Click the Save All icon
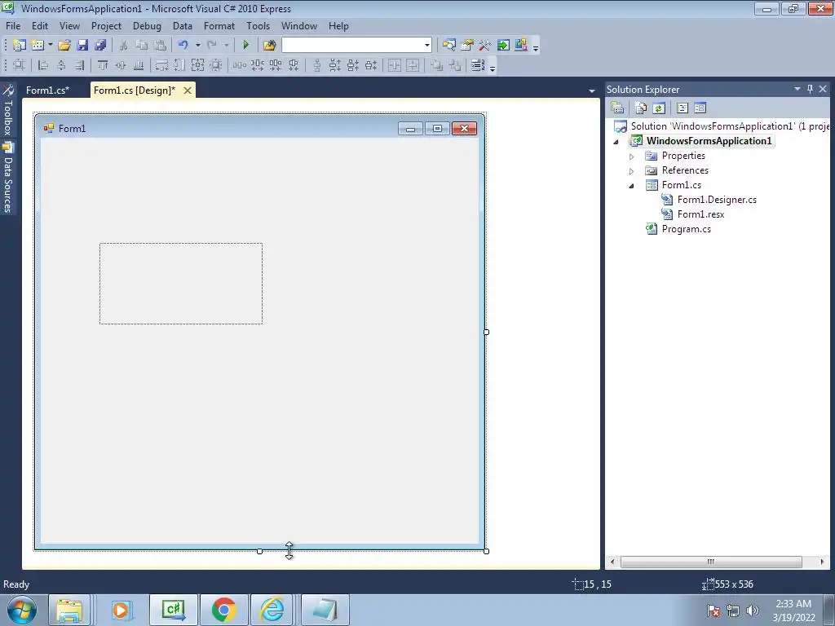Viewport: 835px width, 626px height. (x=100, y=46)
